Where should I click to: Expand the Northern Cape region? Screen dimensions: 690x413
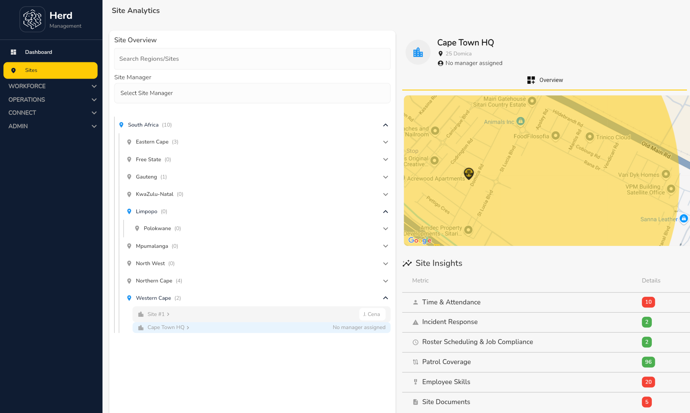point(386,281)
